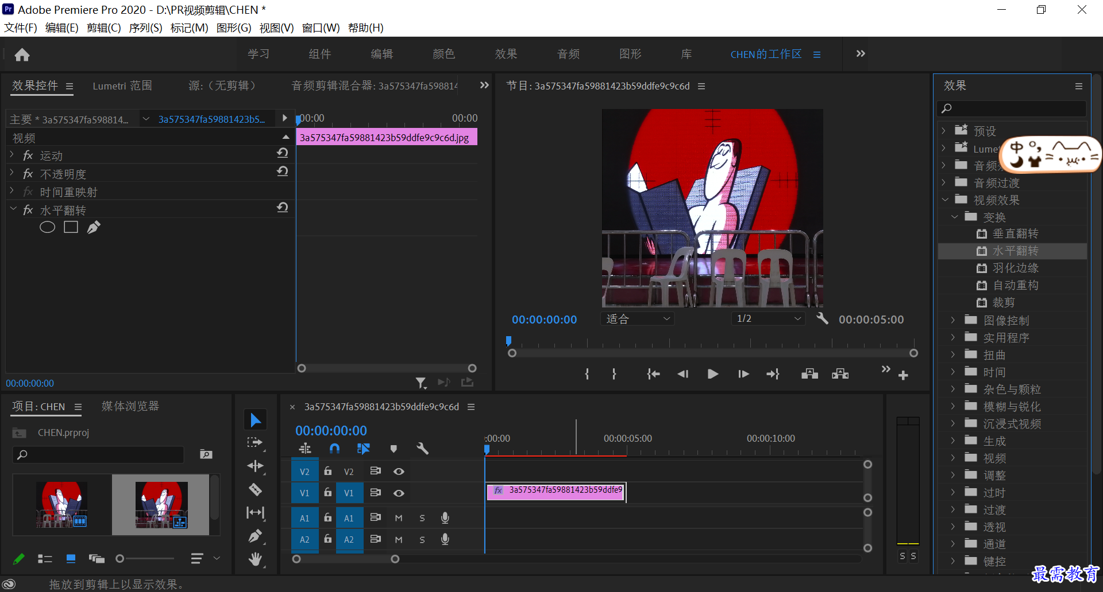1103x592 pixels.
Task: Create 4-point polygon mask for 水平翻转
Action: (71, 227)
